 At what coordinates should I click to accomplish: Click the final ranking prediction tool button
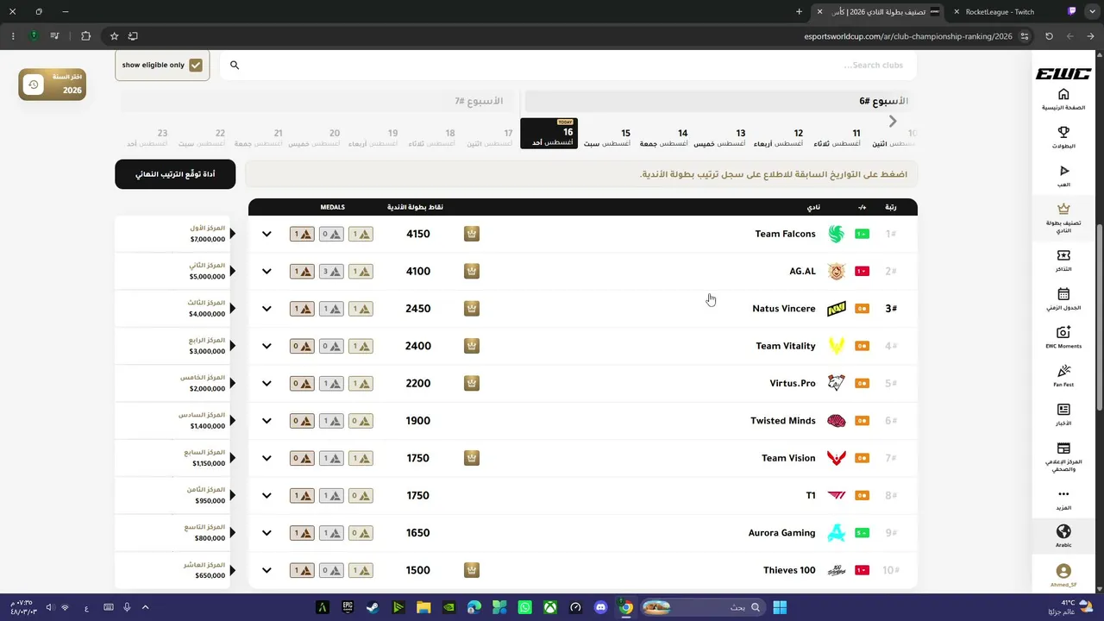click(x=175, y=174)
